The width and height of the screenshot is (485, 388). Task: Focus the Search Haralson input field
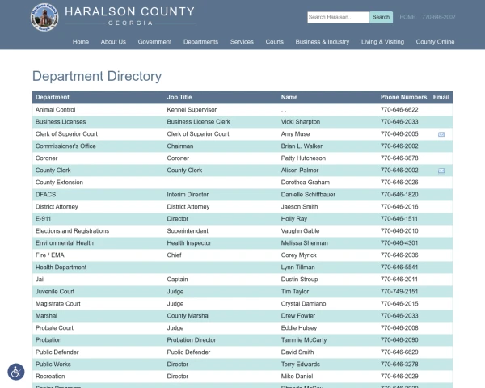pos(338,17)
